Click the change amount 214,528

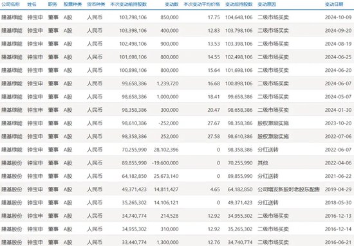coord(169,216)
